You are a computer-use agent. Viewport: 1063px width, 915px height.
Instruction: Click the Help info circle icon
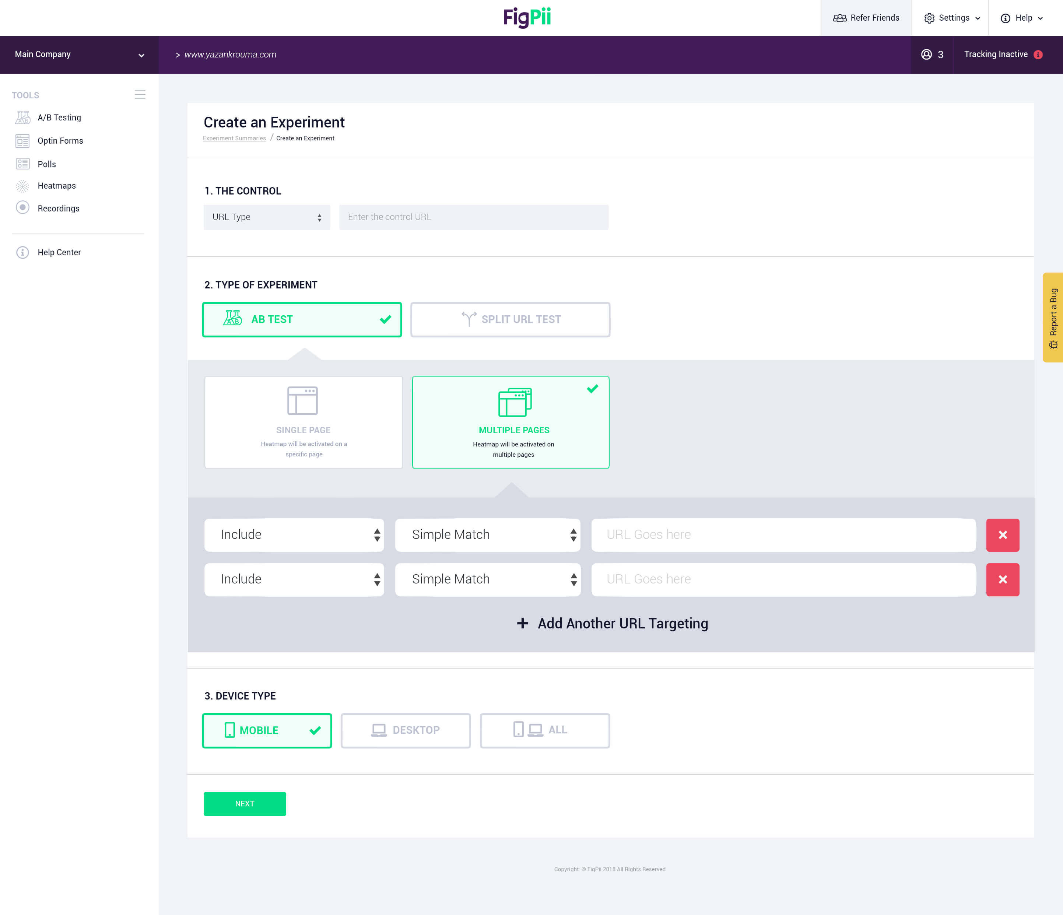pos(1006,18)
